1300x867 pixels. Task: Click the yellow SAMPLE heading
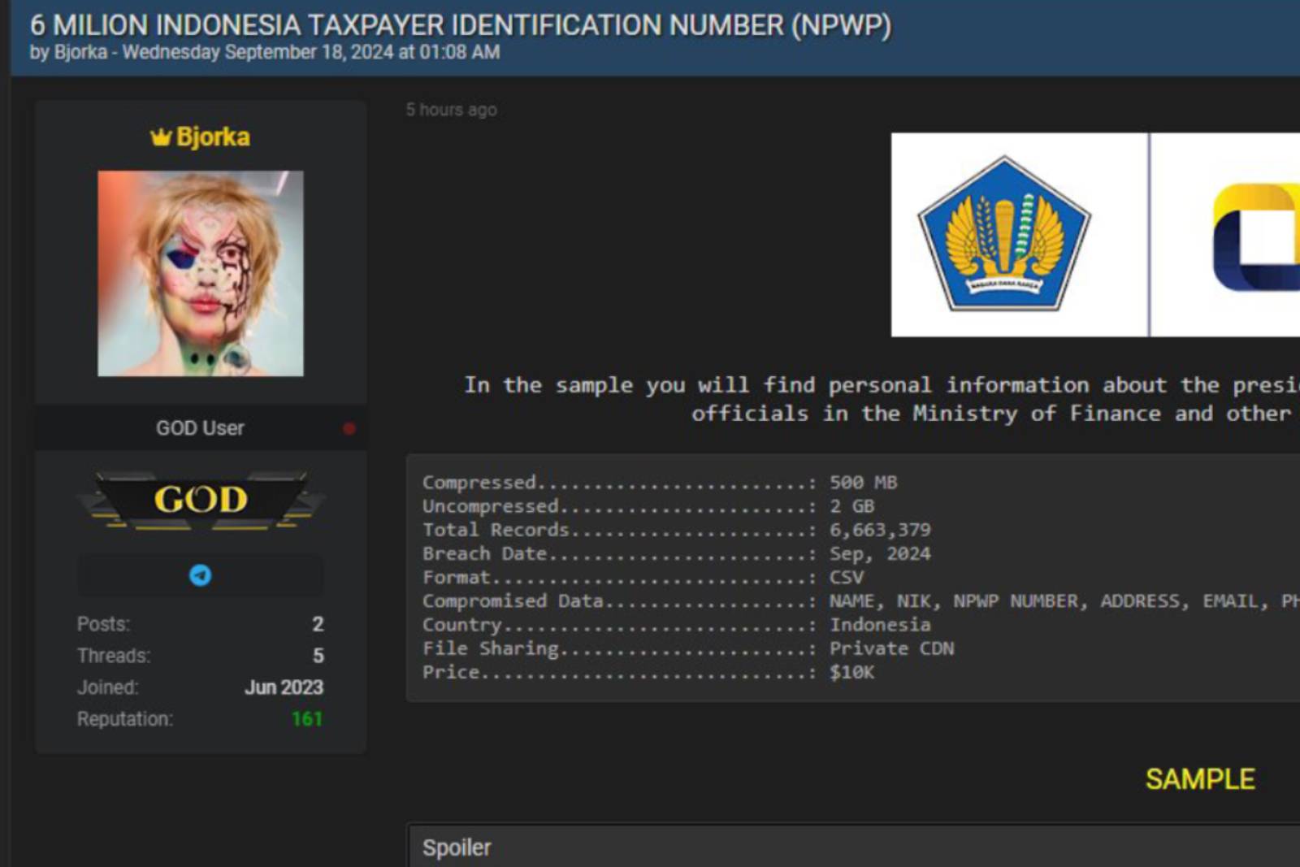[x=1199, y=779]
